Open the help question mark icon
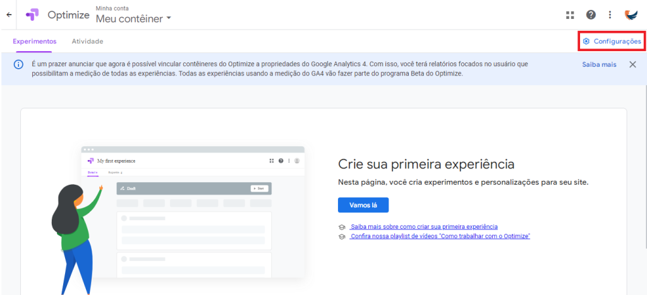 pos(591,14)
